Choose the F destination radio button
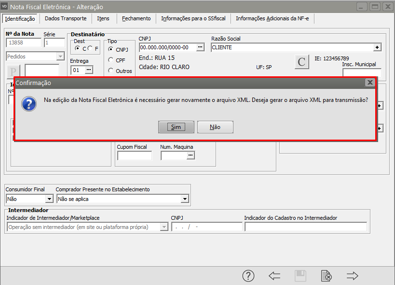Screen dimensions: 395x285 pyautogui.click(x=90, y=49)
